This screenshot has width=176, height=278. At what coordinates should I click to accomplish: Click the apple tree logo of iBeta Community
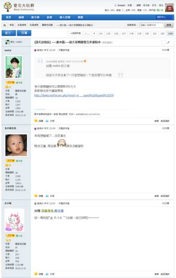pos(8,7)
